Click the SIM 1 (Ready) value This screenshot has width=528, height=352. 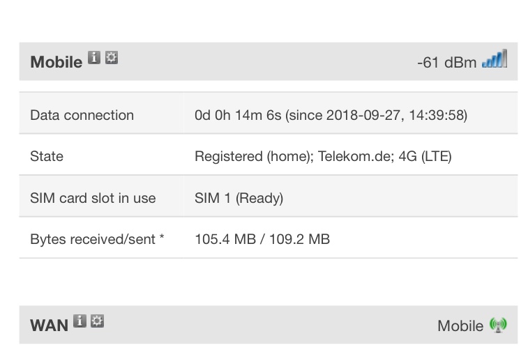pos(239,198)
